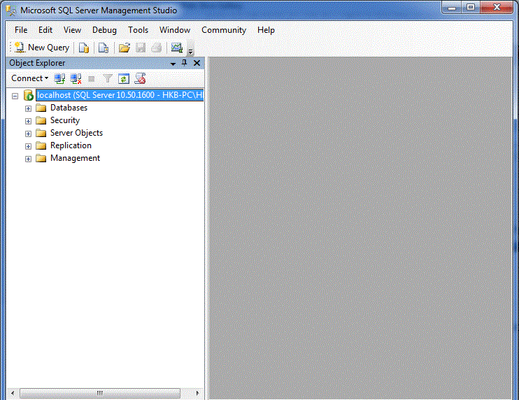Open Object Explorer window position dropdown arrow
This screenshot has width=519, height=400.
(x=173, y=64)
